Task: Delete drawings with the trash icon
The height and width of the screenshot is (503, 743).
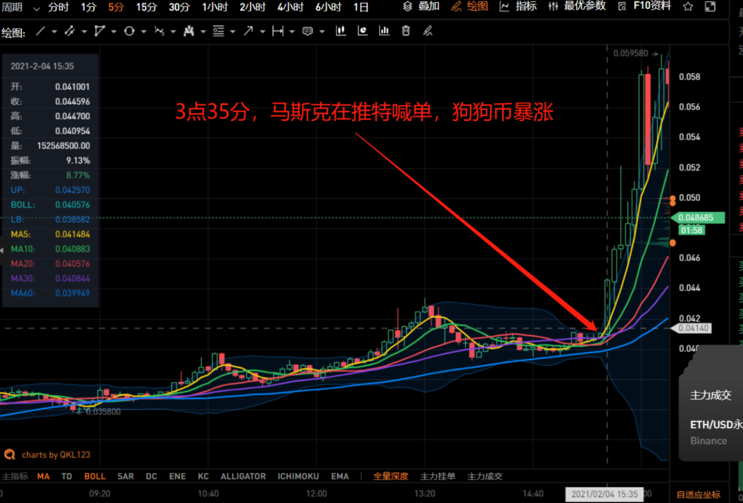Action: [x=406, y=31]
